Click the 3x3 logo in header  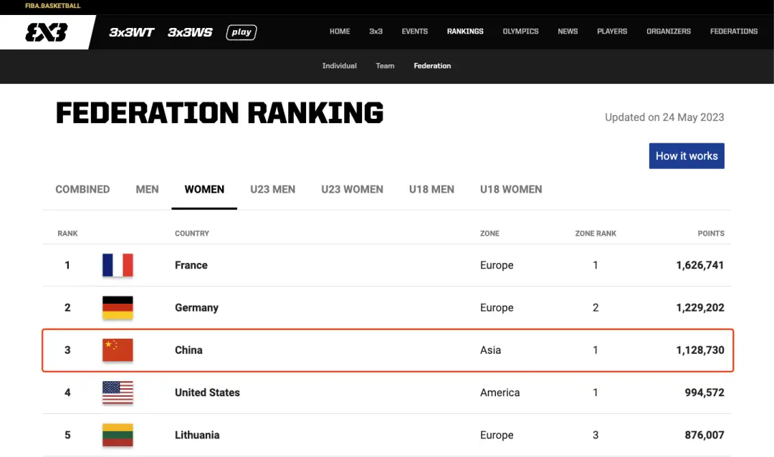click(x=46, y=32)
